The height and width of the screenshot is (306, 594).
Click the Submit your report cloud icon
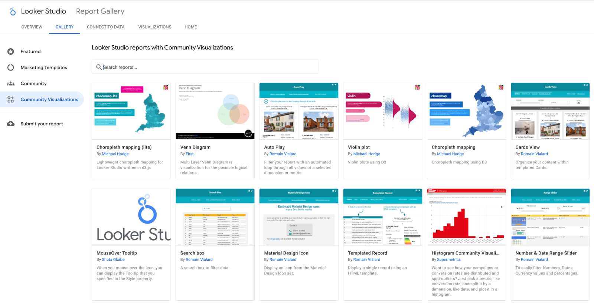pyautogui.click(x=11, y=124)
